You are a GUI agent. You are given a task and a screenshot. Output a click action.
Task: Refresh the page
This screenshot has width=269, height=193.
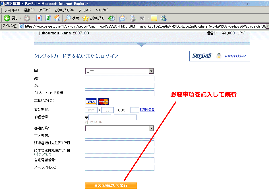pyautogui.click(x=48, y=18)
